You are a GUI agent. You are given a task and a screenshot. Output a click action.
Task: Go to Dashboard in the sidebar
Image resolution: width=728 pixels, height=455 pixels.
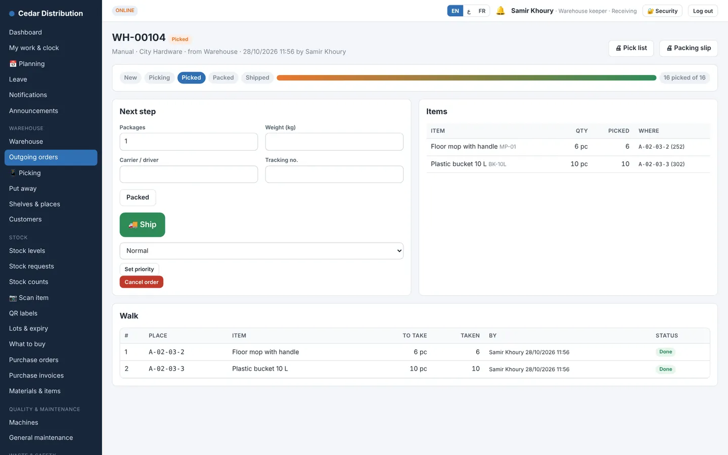click(51, 32)
